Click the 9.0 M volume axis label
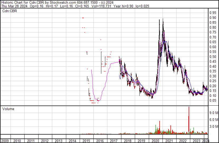The height and width of the screenshot is (143, 219). (x=213, y=113)
